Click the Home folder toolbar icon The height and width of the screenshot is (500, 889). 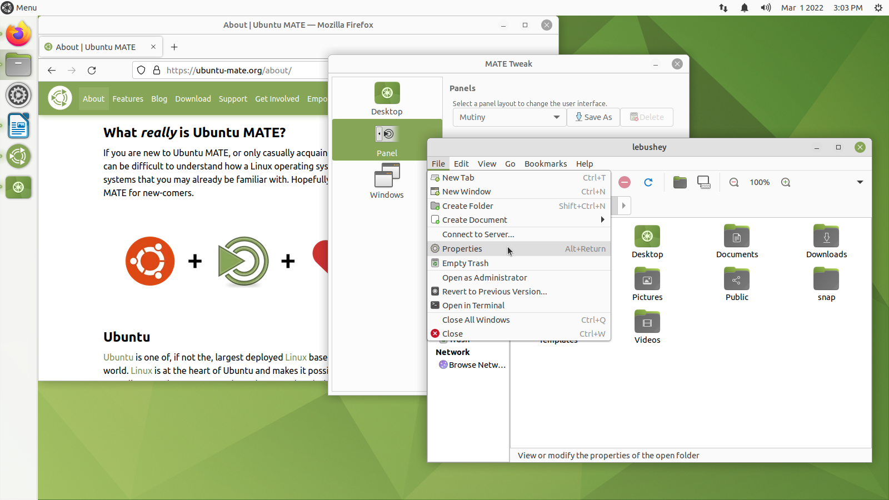pyautogui.click(x=680, y=182)
